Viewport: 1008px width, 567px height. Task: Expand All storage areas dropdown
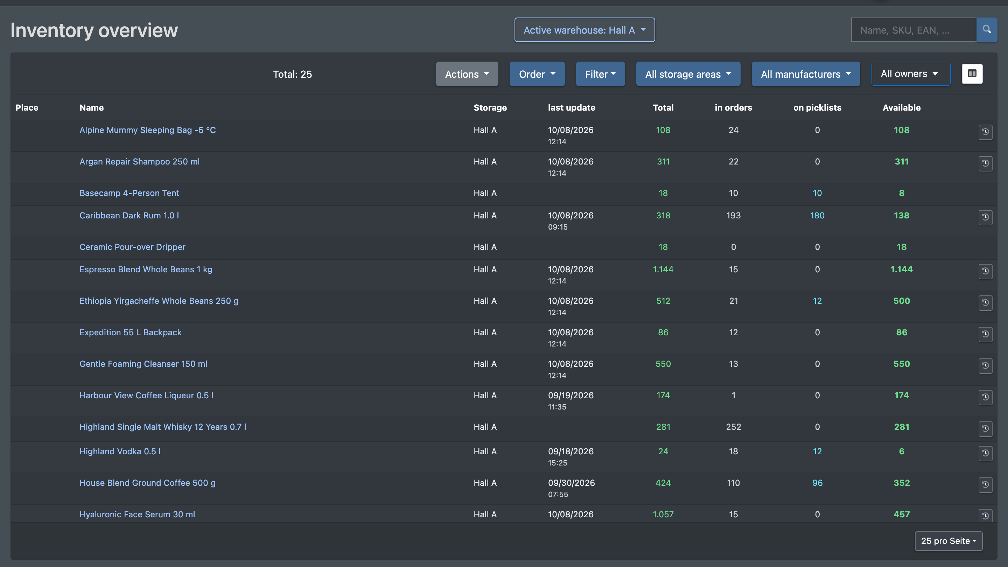coord(688,74)
